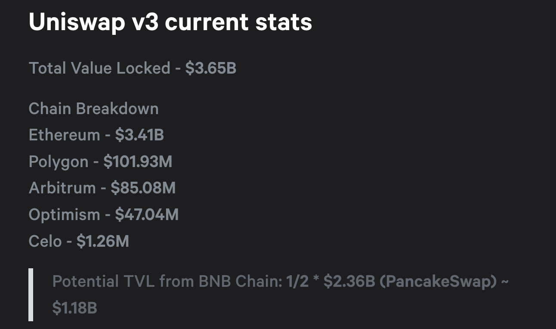Click the Uniswap v3 current stats heading
Image resolution: width=556 pixels, height=329 pixels.
point(170,22)
